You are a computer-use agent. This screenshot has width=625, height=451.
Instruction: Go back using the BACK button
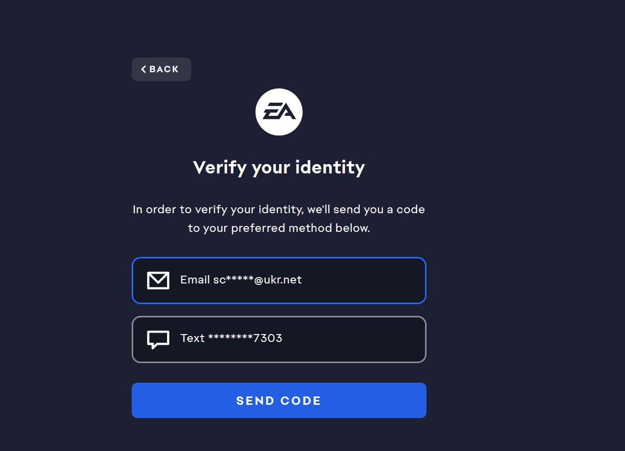pyautogui.click(x=161, y=69)
